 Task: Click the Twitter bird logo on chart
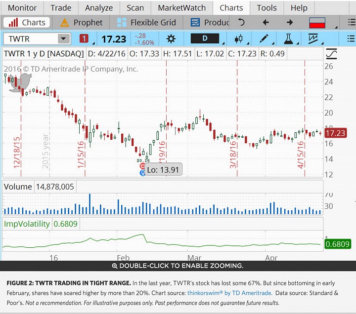pos(21,83)
